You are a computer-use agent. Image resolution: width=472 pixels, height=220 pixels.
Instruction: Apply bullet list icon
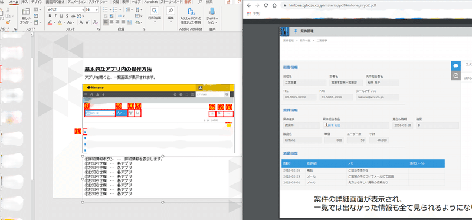coord(106,9)
